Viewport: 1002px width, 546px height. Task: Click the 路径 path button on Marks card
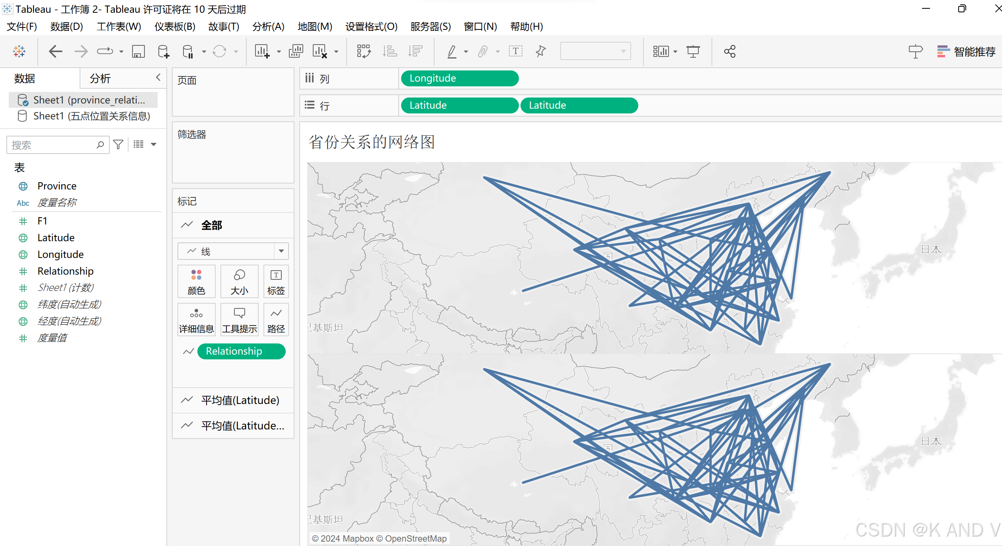(x=276, y=320)
